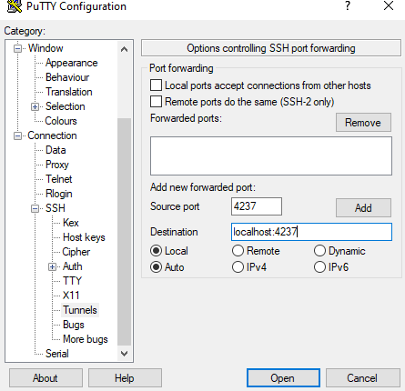Open the Bugs category

click(74, 325)
